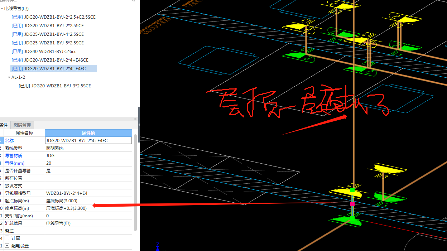Select JDG40 WDZB1-BYJ-5*6cc component
Image resolution: width=447 pixels, height=251 pixels.
point(44,51)
